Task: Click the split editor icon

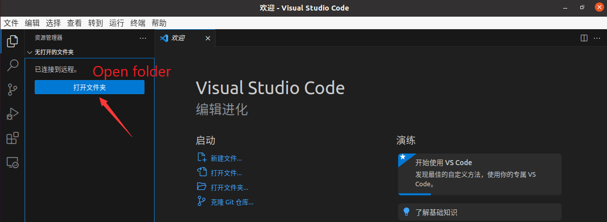Action: pos(584,38)
